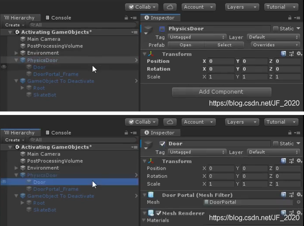Collapse Activating GameObjects scene in top Hierarchy

click(x=10, y=32)
